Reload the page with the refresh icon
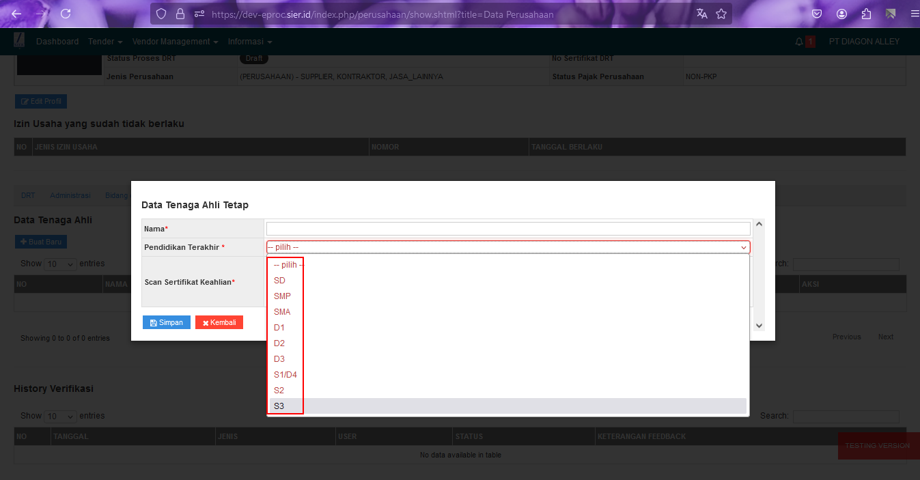920x480 pixels. pyautogui.click(x=66, y=13)
